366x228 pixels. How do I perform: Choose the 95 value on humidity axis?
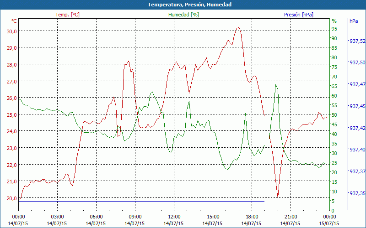coord(334,29)
